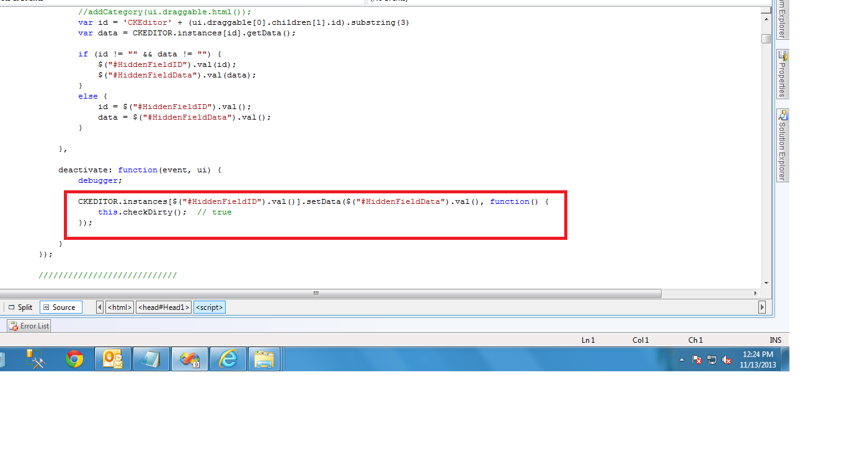The image size is (847, 476).
Task: Select the <html> tag navigator button
Action: (120, 307)
